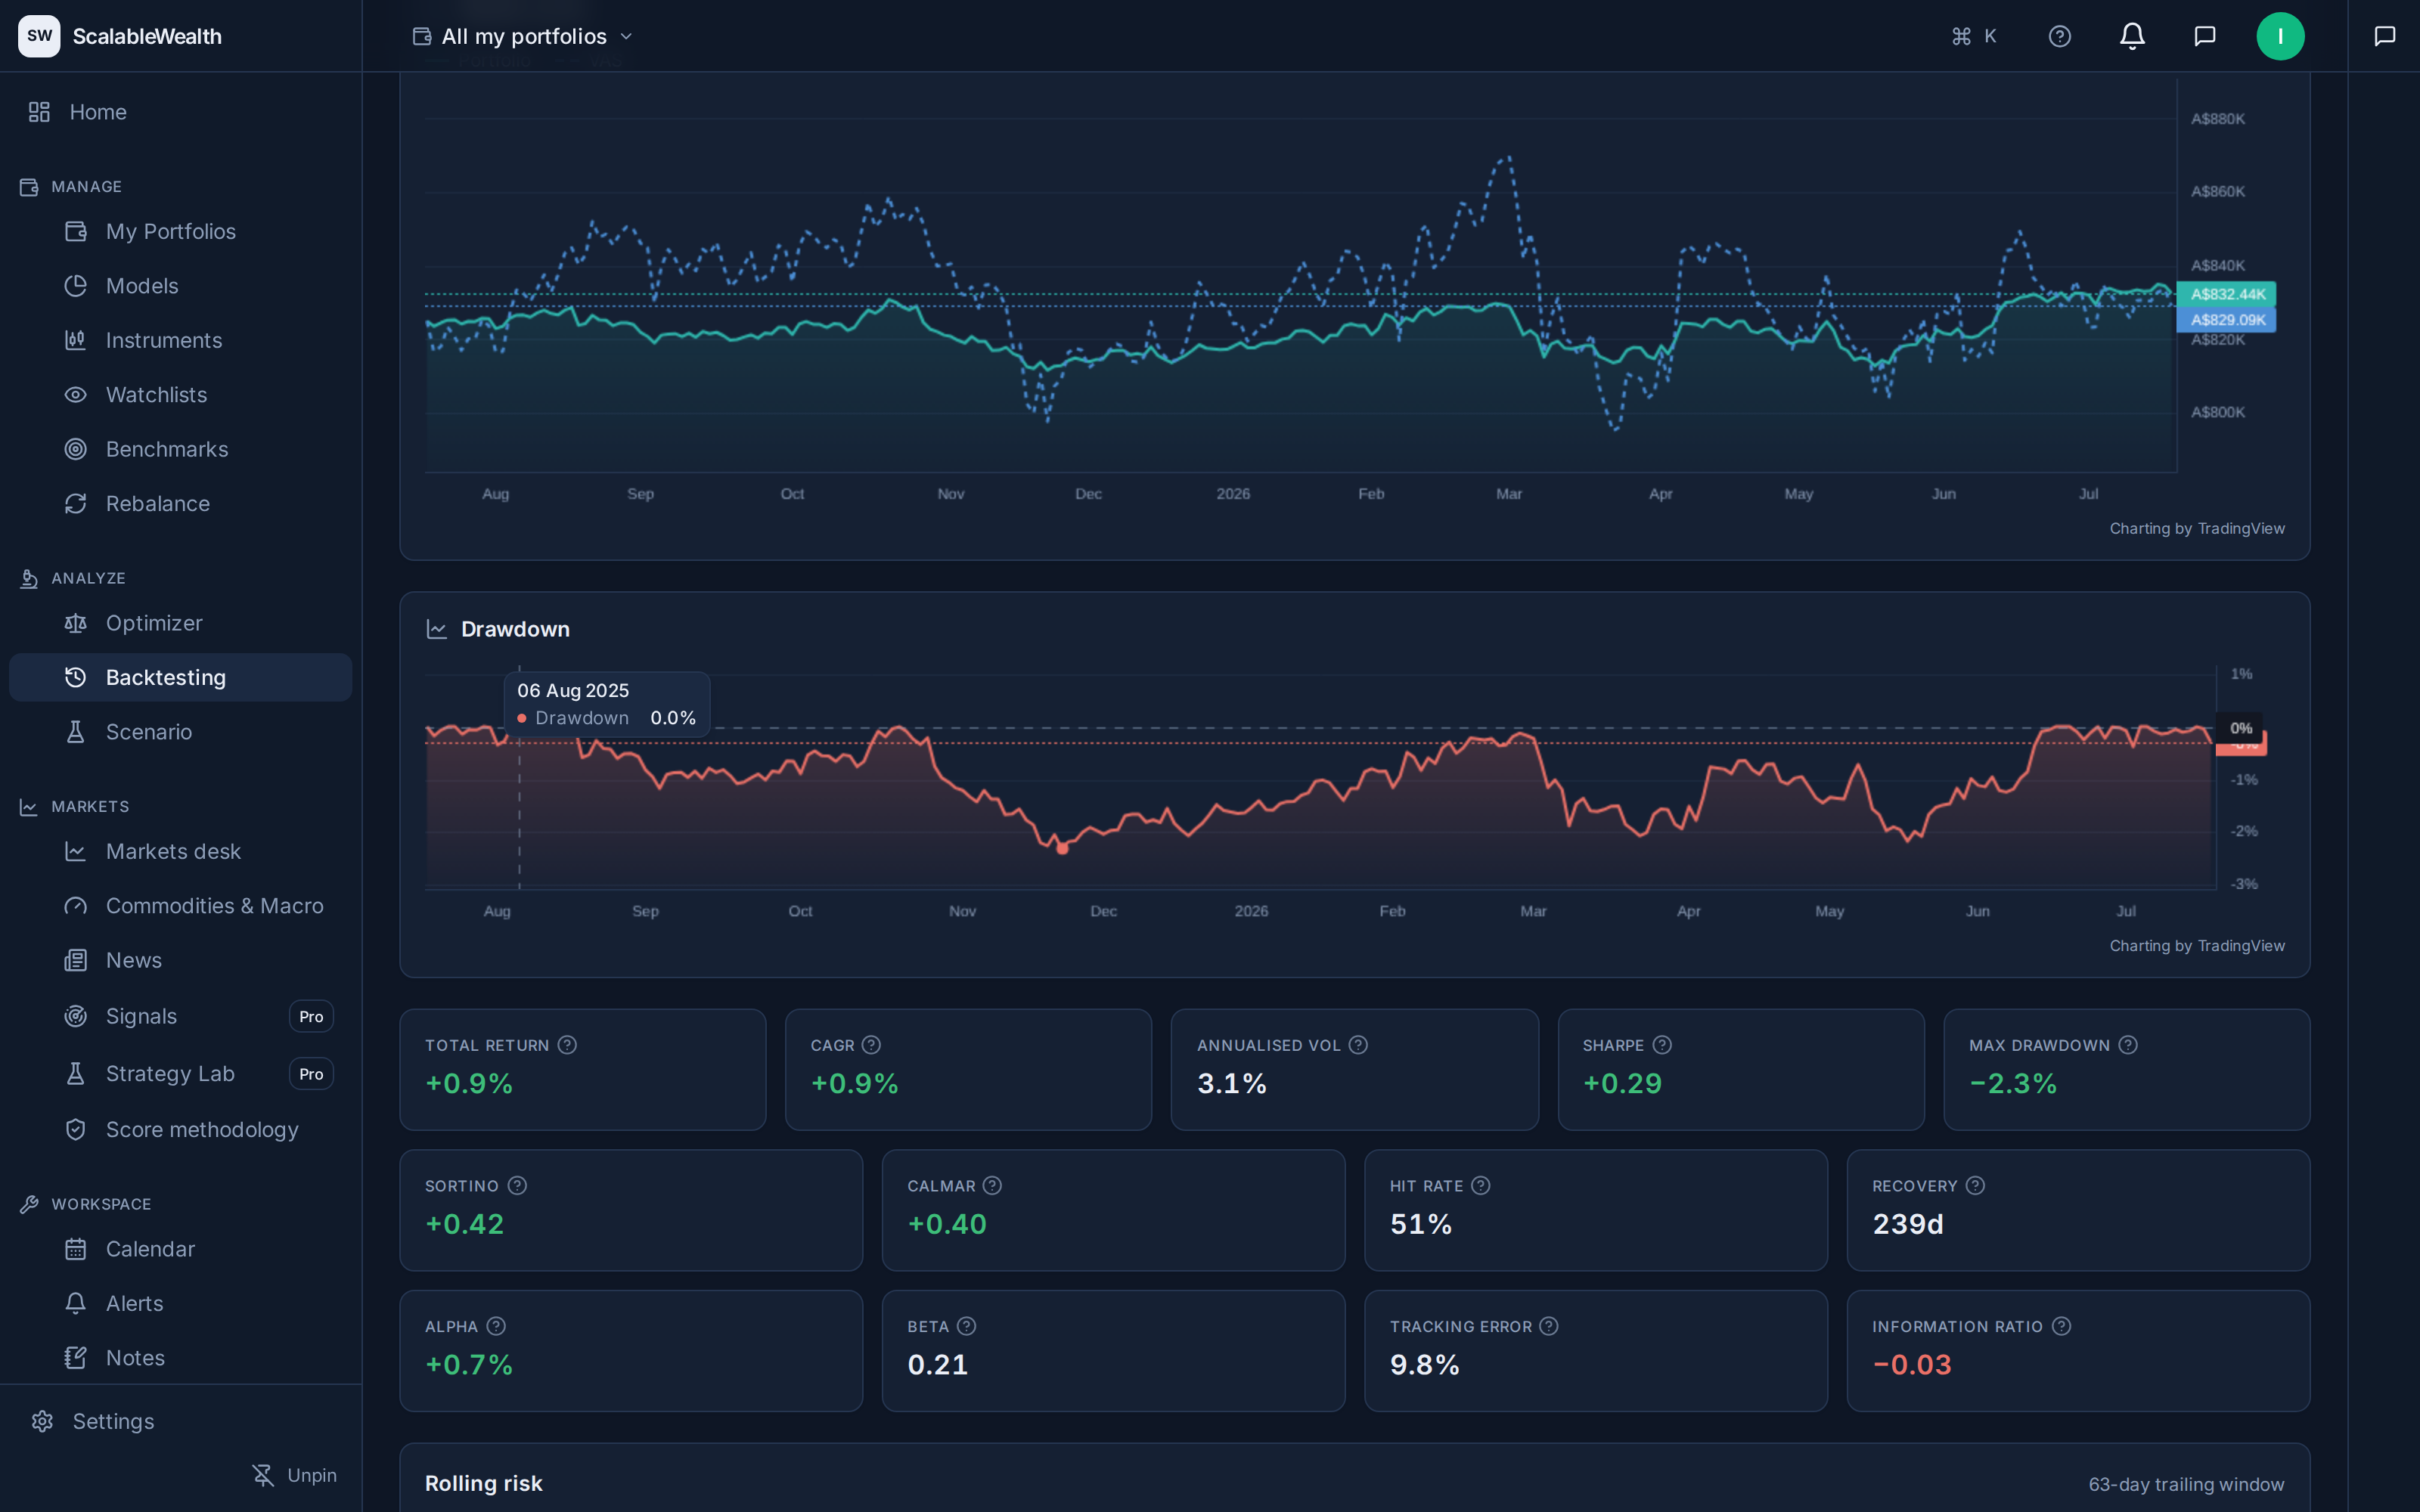
Task: Open the chat icon beside the avatar
Action: (x=2204, y=36)
